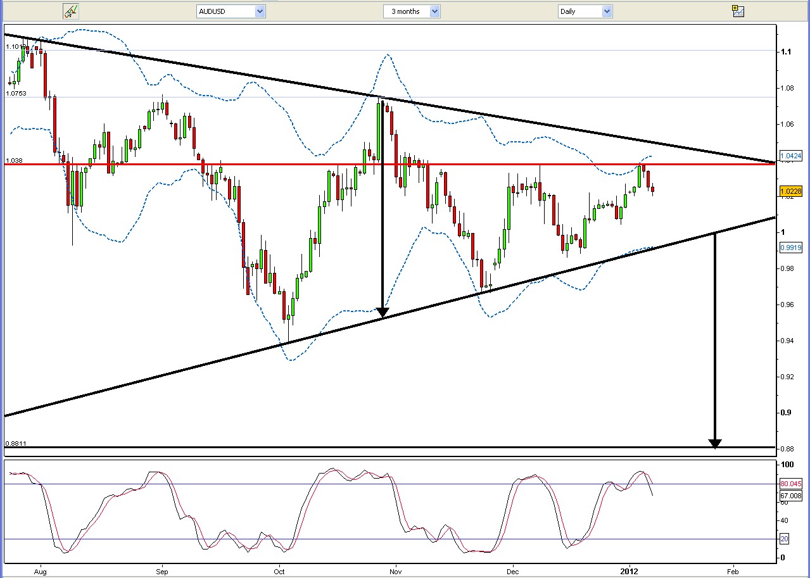Click the 100 stochastic axis label

(786, 465)
